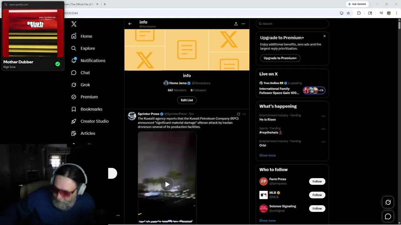
Task: Open space listeners avatars +79
Action: tap(314, 90)
